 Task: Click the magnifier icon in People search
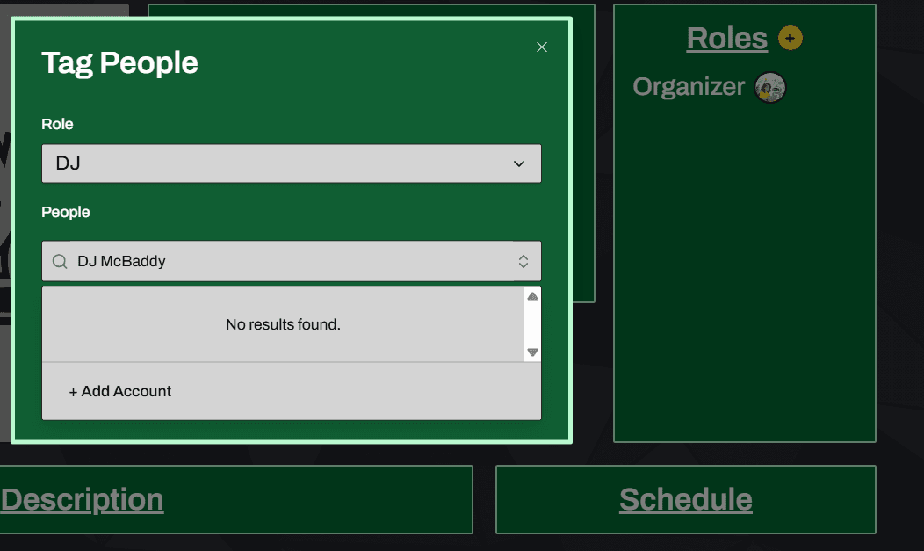click(x=60, y=261)
